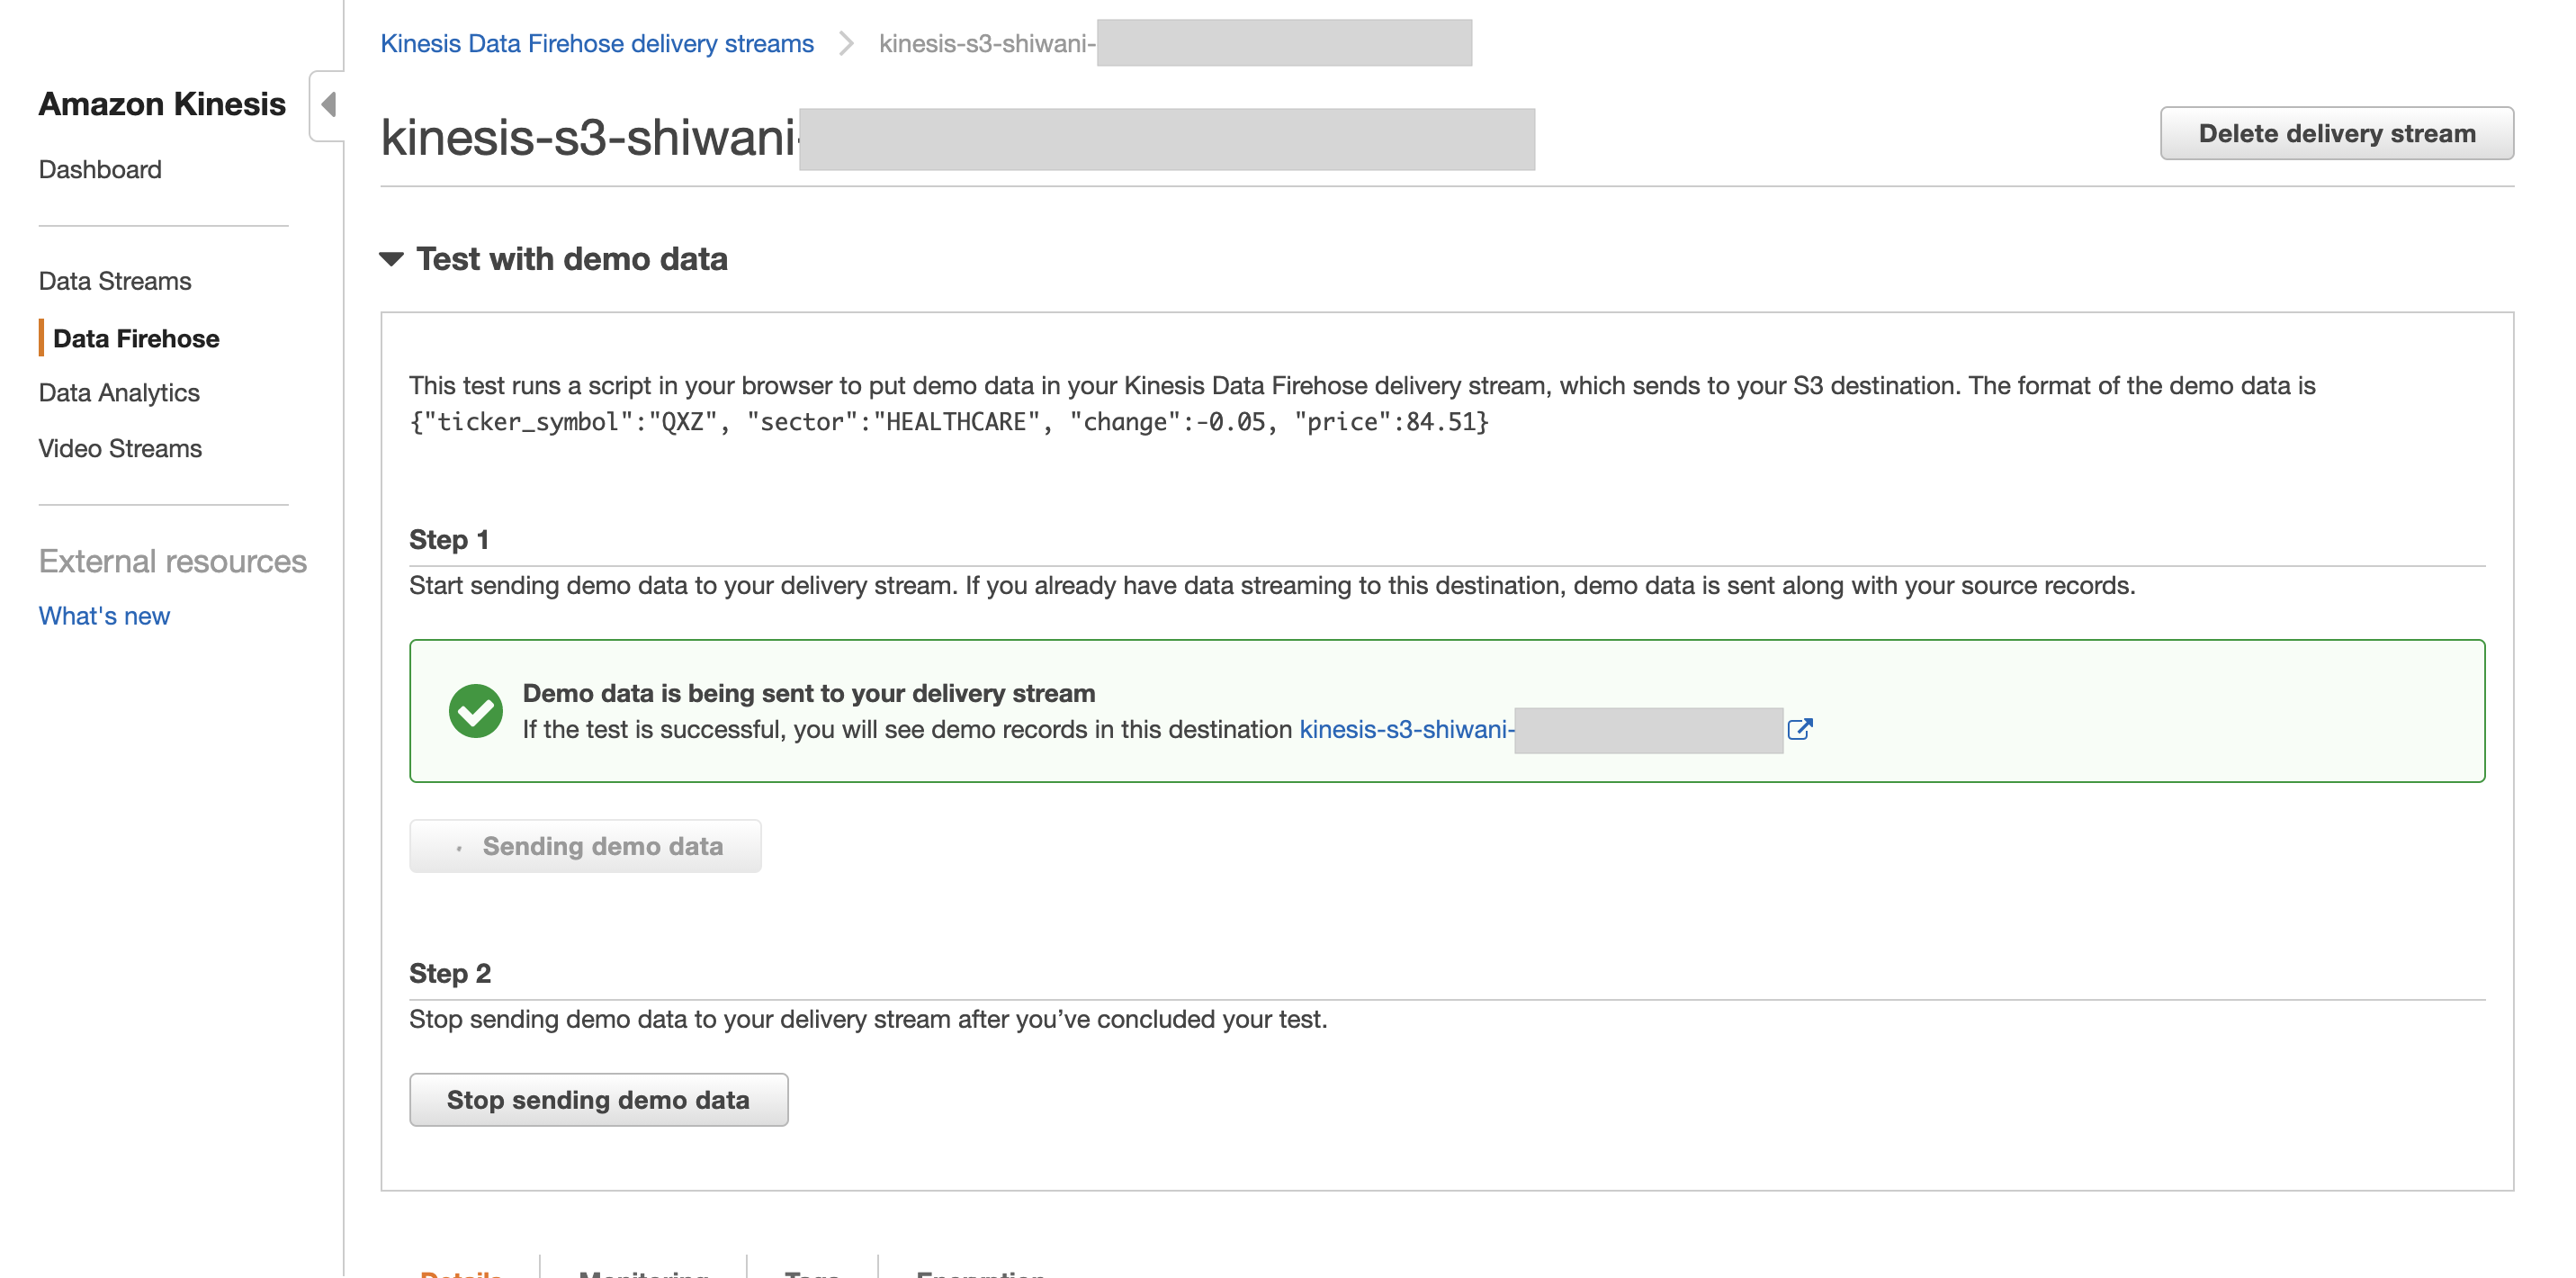Select Dashboard in the sidebar

(99, 169)
